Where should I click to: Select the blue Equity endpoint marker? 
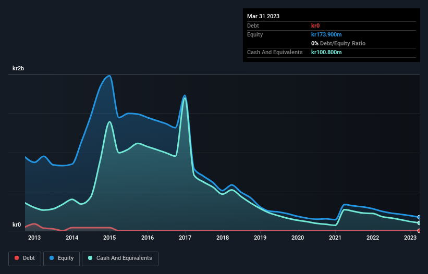pos(419,217)
